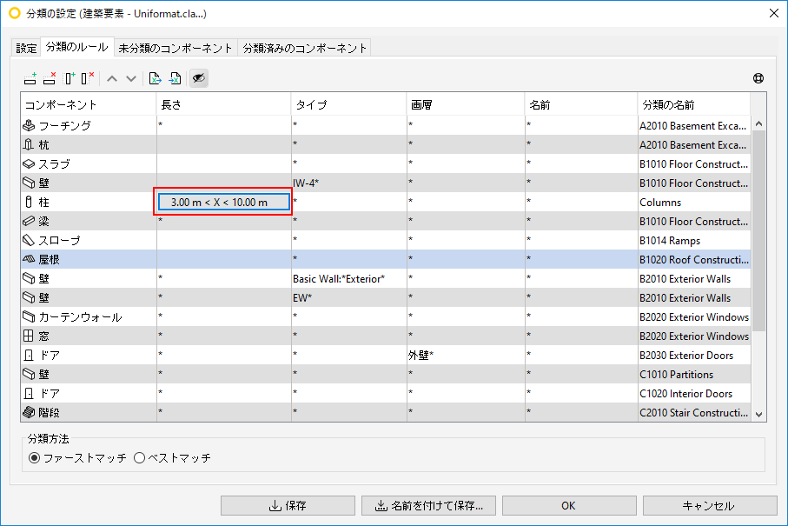This screenshot has height=526, width=788.
Task: Click the タイプ column header
Action: point(348,104)
